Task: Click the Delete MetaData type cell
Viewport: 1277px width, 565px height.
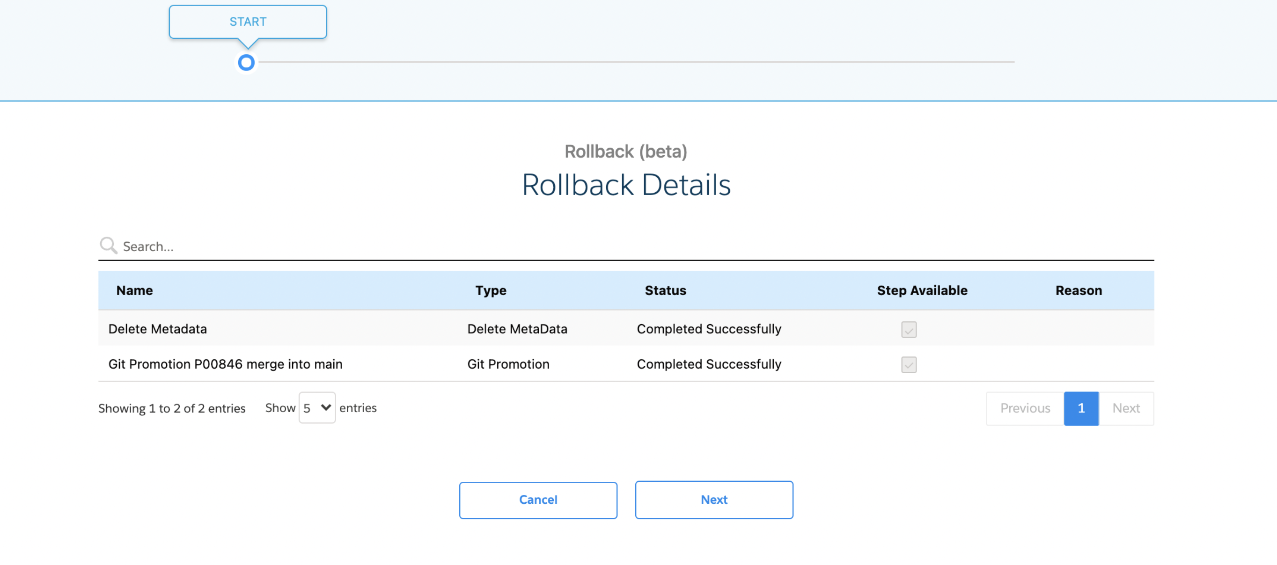Action: [x=517, y=329]
